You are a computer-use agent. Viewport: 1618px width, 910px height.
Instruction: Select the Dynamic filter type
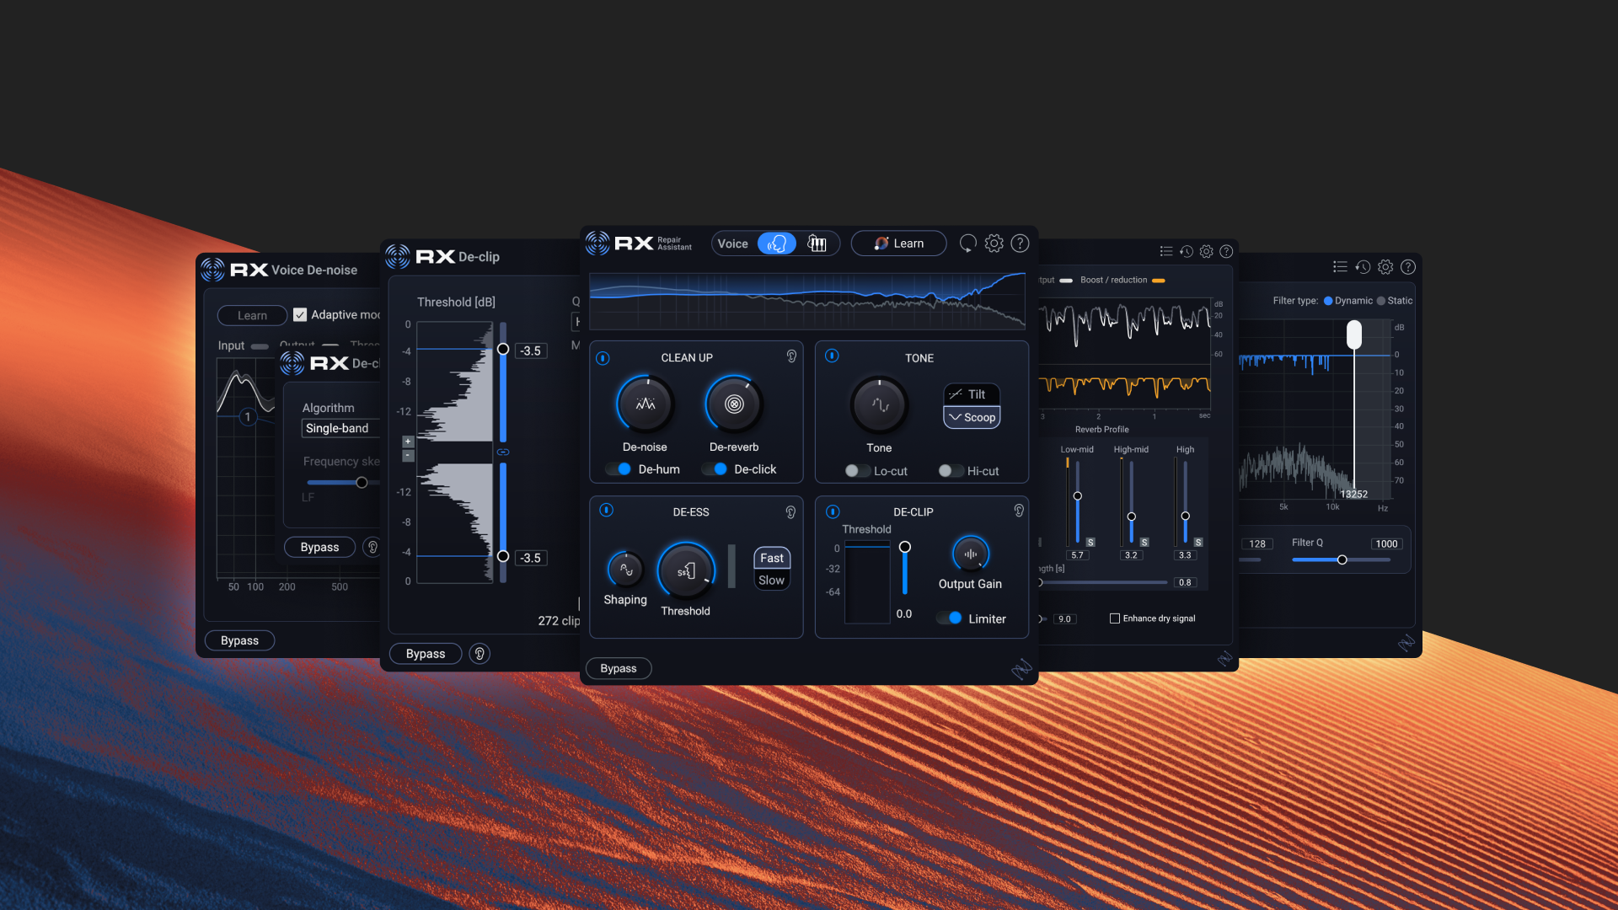click(x=1328, y=301)
